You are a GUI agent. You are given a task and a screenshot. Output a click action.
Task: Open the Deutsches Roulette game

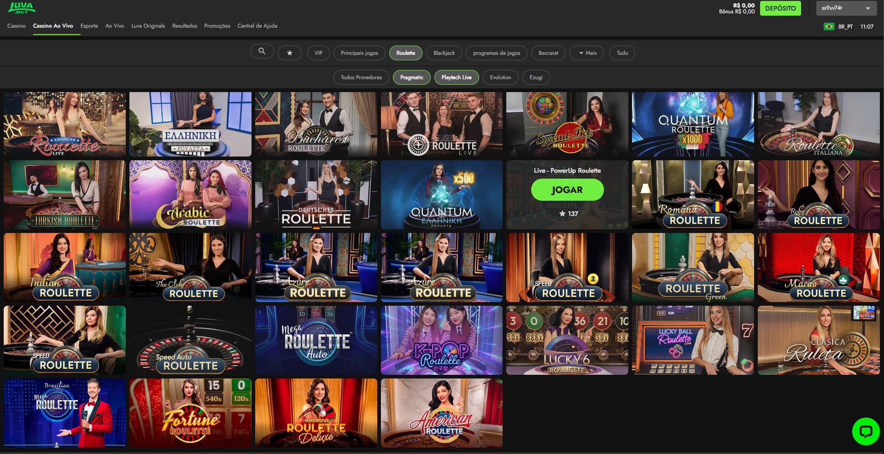click(316, 194)
